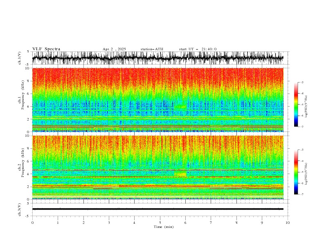Screen dimensions: 324x250
Task: Click the "0" tick on the time axis
Action: tap(32, 223)
